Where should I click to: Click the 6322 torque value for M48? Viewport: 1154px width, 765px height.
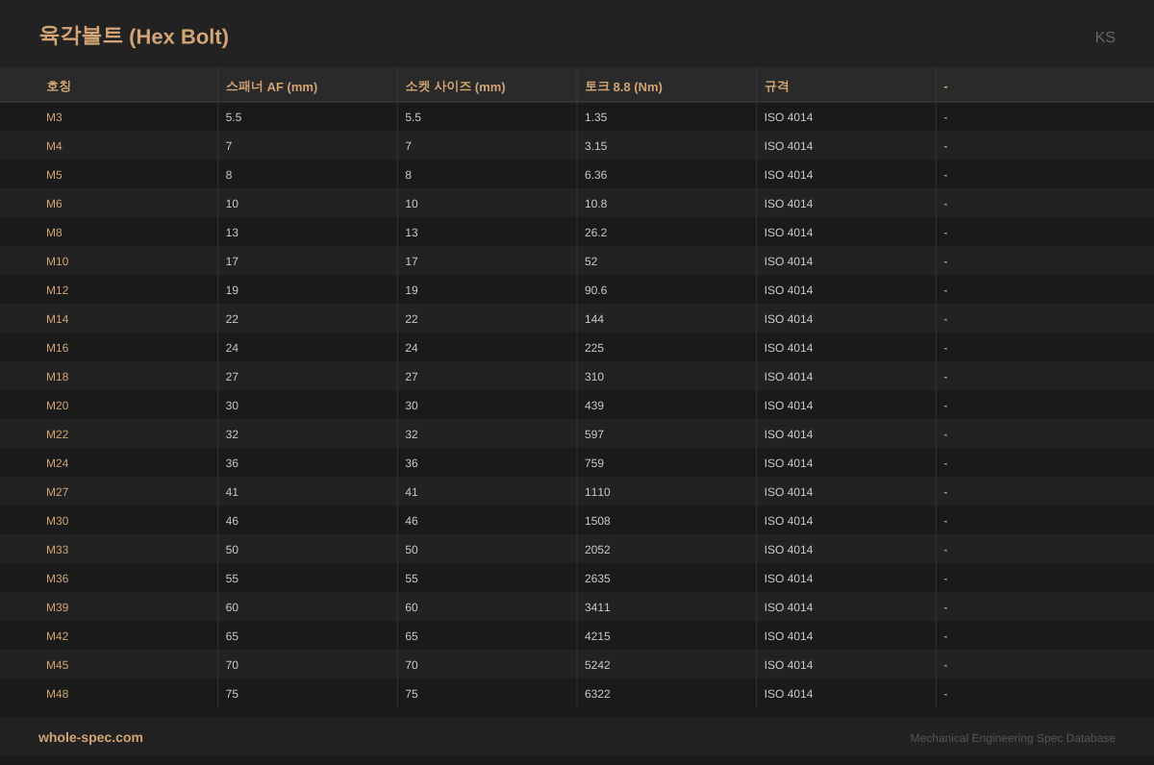coord(597,694)
